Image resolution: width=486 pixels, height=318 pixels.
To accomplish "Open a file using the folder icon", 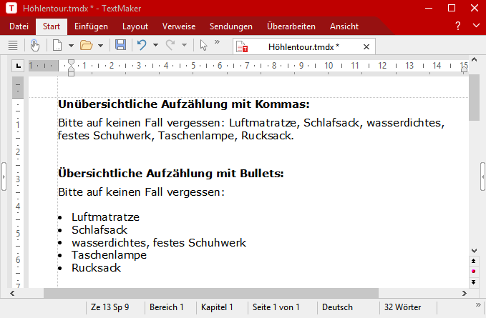I will [x=86, y=45].
